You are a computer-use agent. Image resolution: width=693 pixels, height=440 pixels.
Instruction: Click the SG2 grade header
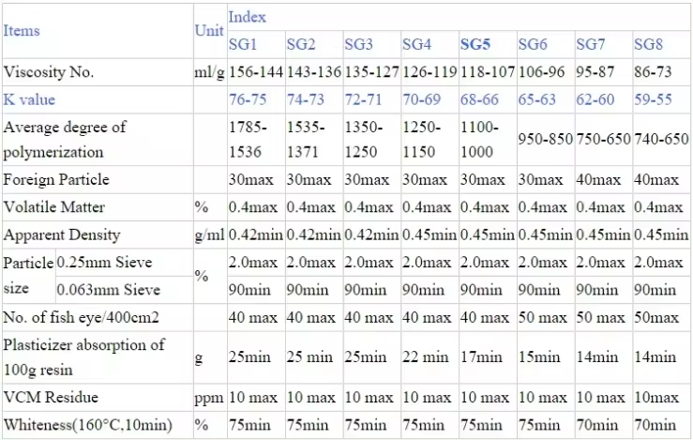pyautogui.click(x=300, y=44)
